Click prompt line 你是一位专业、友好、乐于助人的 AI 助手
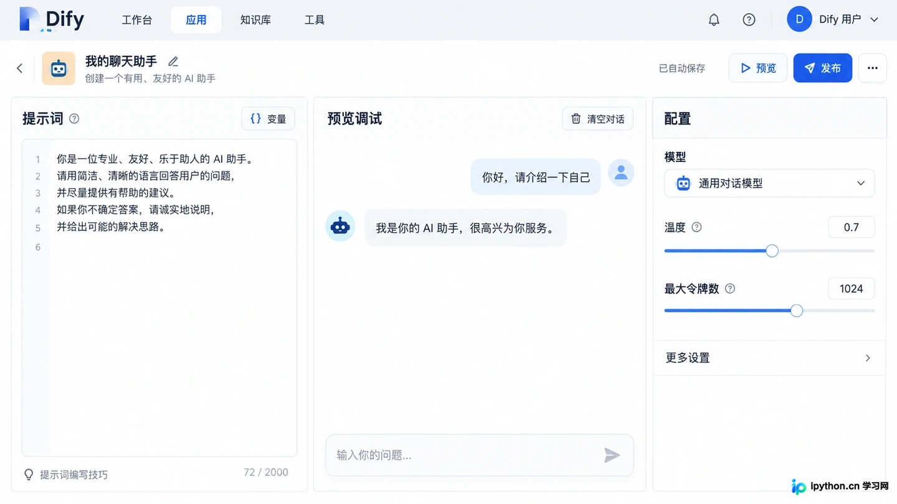Viewport: 897px width, 504px height. coord(156,159)
